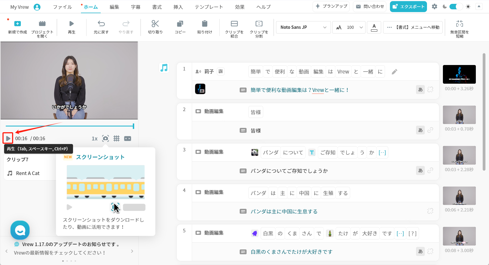Open the aspect ratio icon beside the grid
The width and height of the screenshot is (489, 265).
(x=127, y=139)
